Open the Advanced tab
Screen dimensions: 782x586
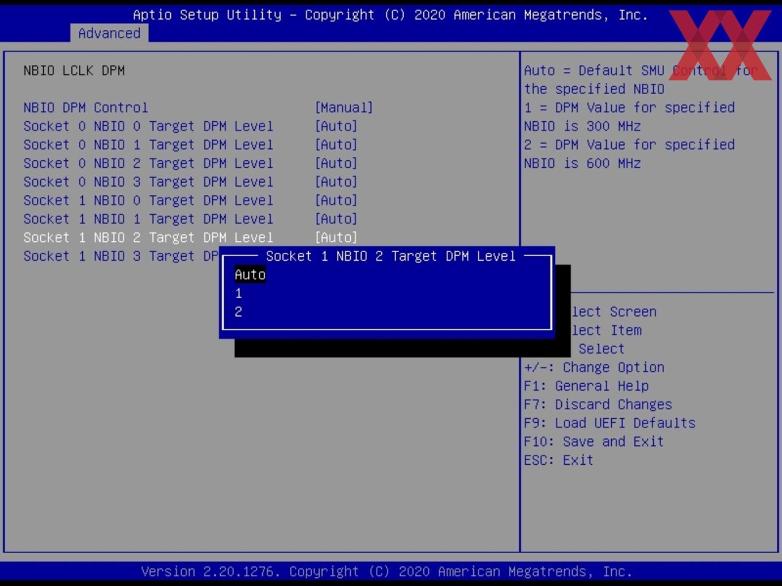pyautogui.click(x=109, y=33)
